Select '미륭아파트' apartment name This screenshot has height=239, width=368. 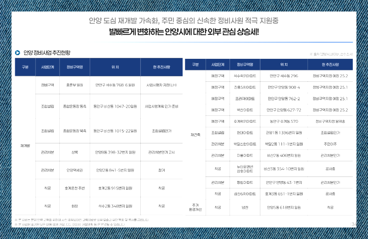pyautogui.click(x=245, y=155)
